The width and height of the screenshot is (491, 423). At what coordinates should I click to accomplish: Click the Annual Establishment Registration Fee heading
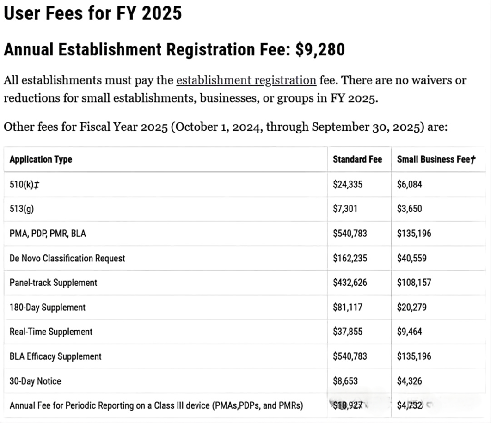(174, 50)
